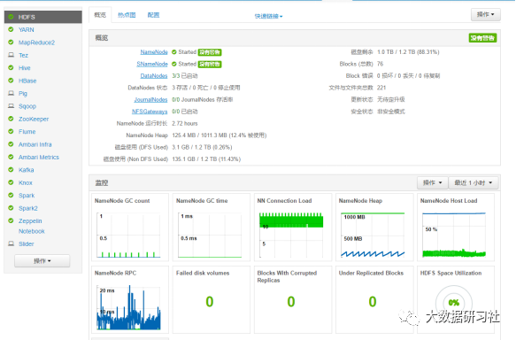The image size is (516, 340).
Task: Open the JournalNodes link
Action: [x=150, y=99]
